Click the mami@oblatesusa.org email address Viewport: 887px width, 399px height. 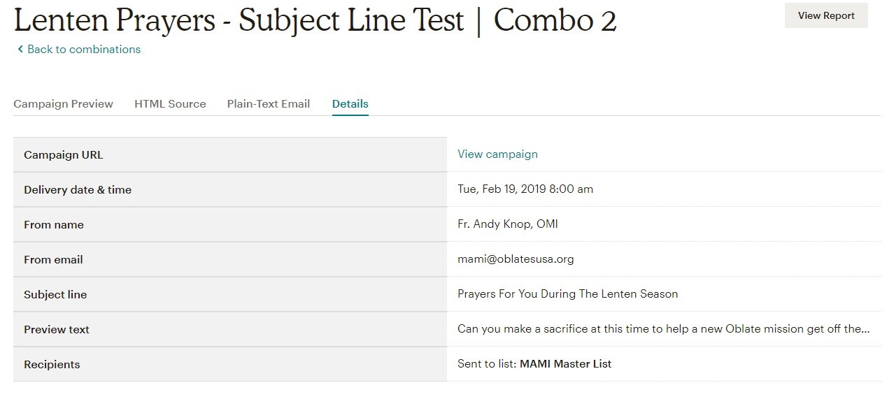[516, 259]
